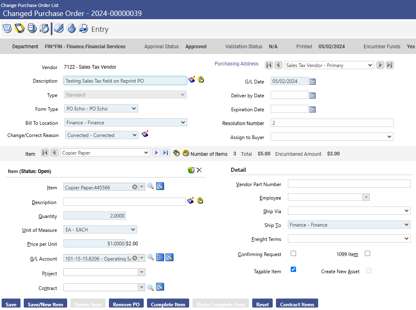Viewport: 416px width, 310px height.
Task: Click the Contract Items button
Action: (x=297, y=304)
